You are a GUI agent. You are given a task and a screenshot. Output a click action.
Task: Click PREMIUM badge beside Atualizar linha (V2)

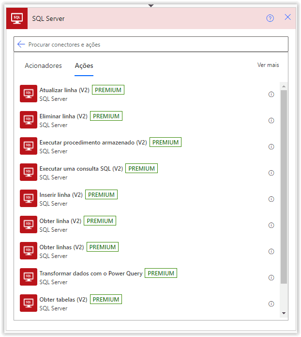[108, 90]
